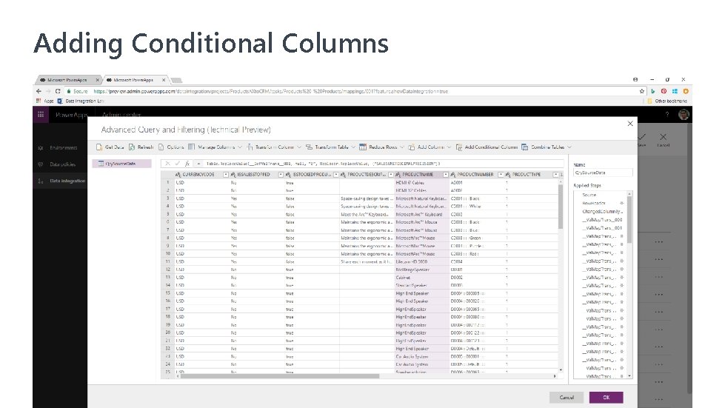Click the Manage Columns table icon
The width and height of the screenshot is (725, 408).
point(191,147)
